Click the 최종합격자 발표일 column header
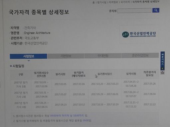The height and width of the screenshot is (127, 170). (x=150, y=74)
